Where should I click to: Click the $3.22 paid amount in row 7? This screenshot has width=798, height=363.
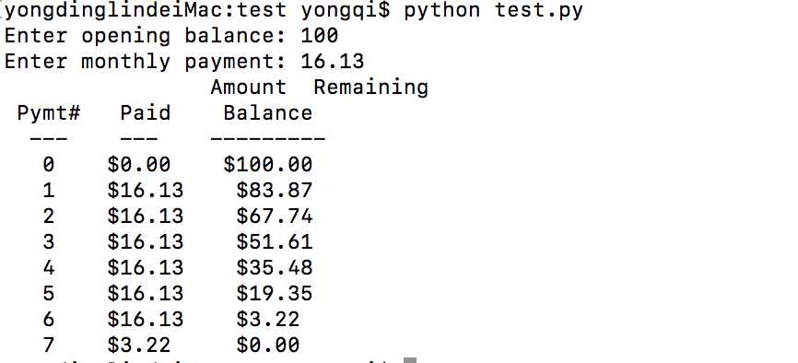click(138, 345)
